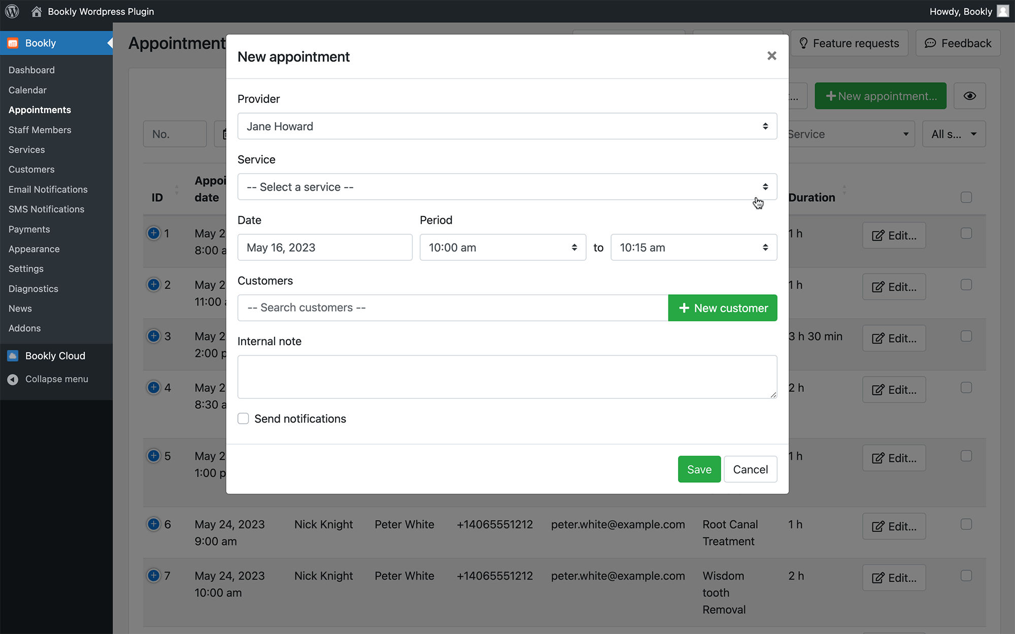Go to Staff Members page

click(40, 130)
